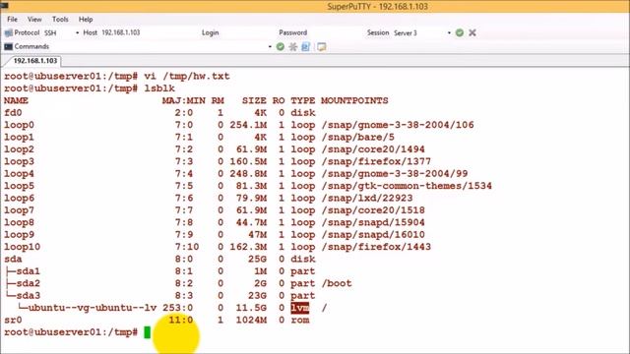Click '/snap/gtk-common-themes/1534' mountpoint

pyautogui.click(x=407, y=186)
